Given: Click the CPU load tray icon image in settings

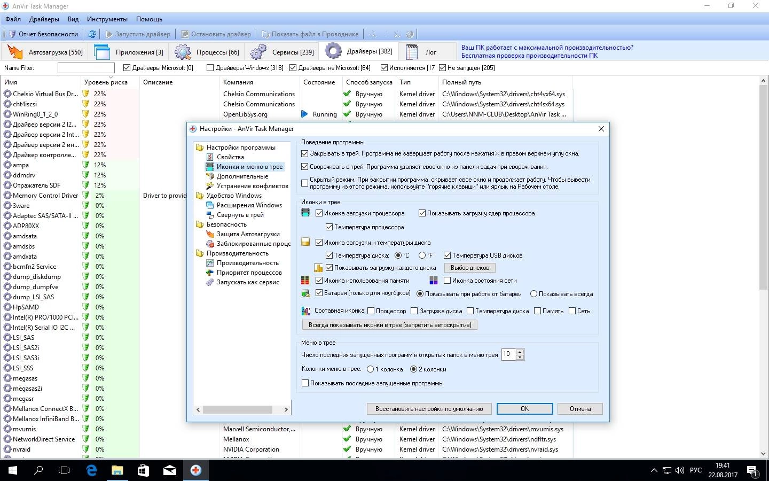Looking at the screenshot, I should pyautogui.click(x=305, y=213).
